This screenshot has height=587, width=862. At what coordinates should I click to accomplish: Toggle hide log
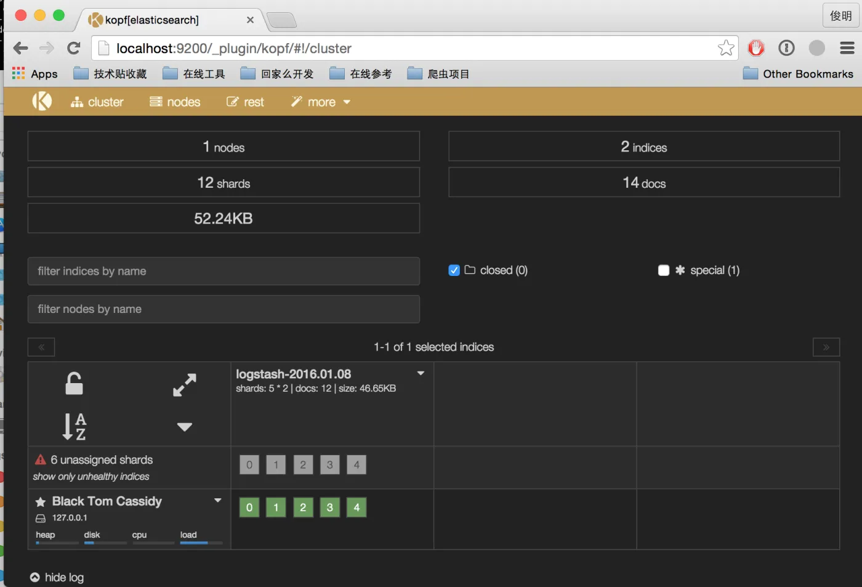click(x=57, y=577)
